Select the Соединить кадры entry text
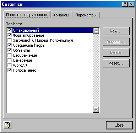The image size is (136, 133). tap(29, 45)
